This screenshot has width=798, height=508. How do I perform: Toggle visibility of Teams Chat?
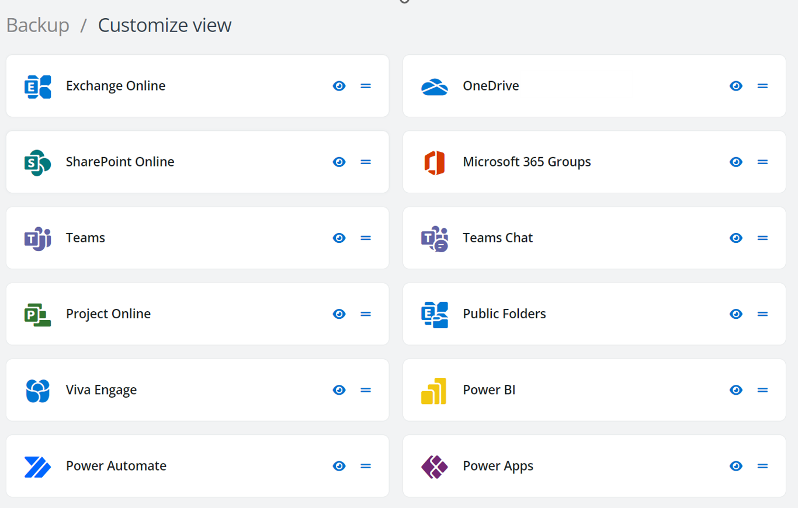pyautogui.click(x=735, y=238)
